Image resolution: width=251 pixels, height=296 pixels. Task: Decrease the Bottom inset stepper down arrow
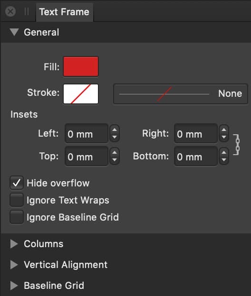(224, 160)
